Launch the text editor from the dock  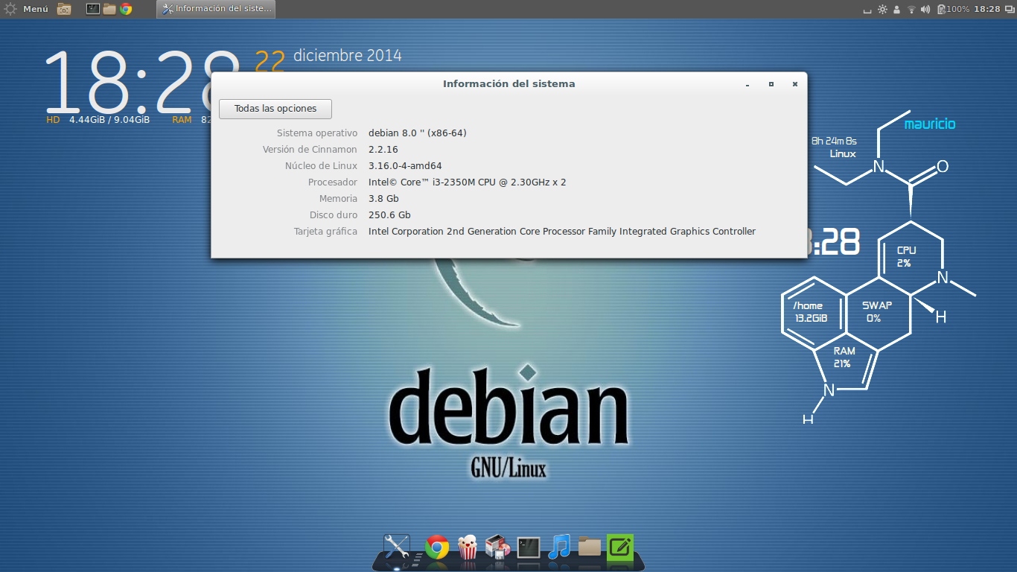(620, 546)
